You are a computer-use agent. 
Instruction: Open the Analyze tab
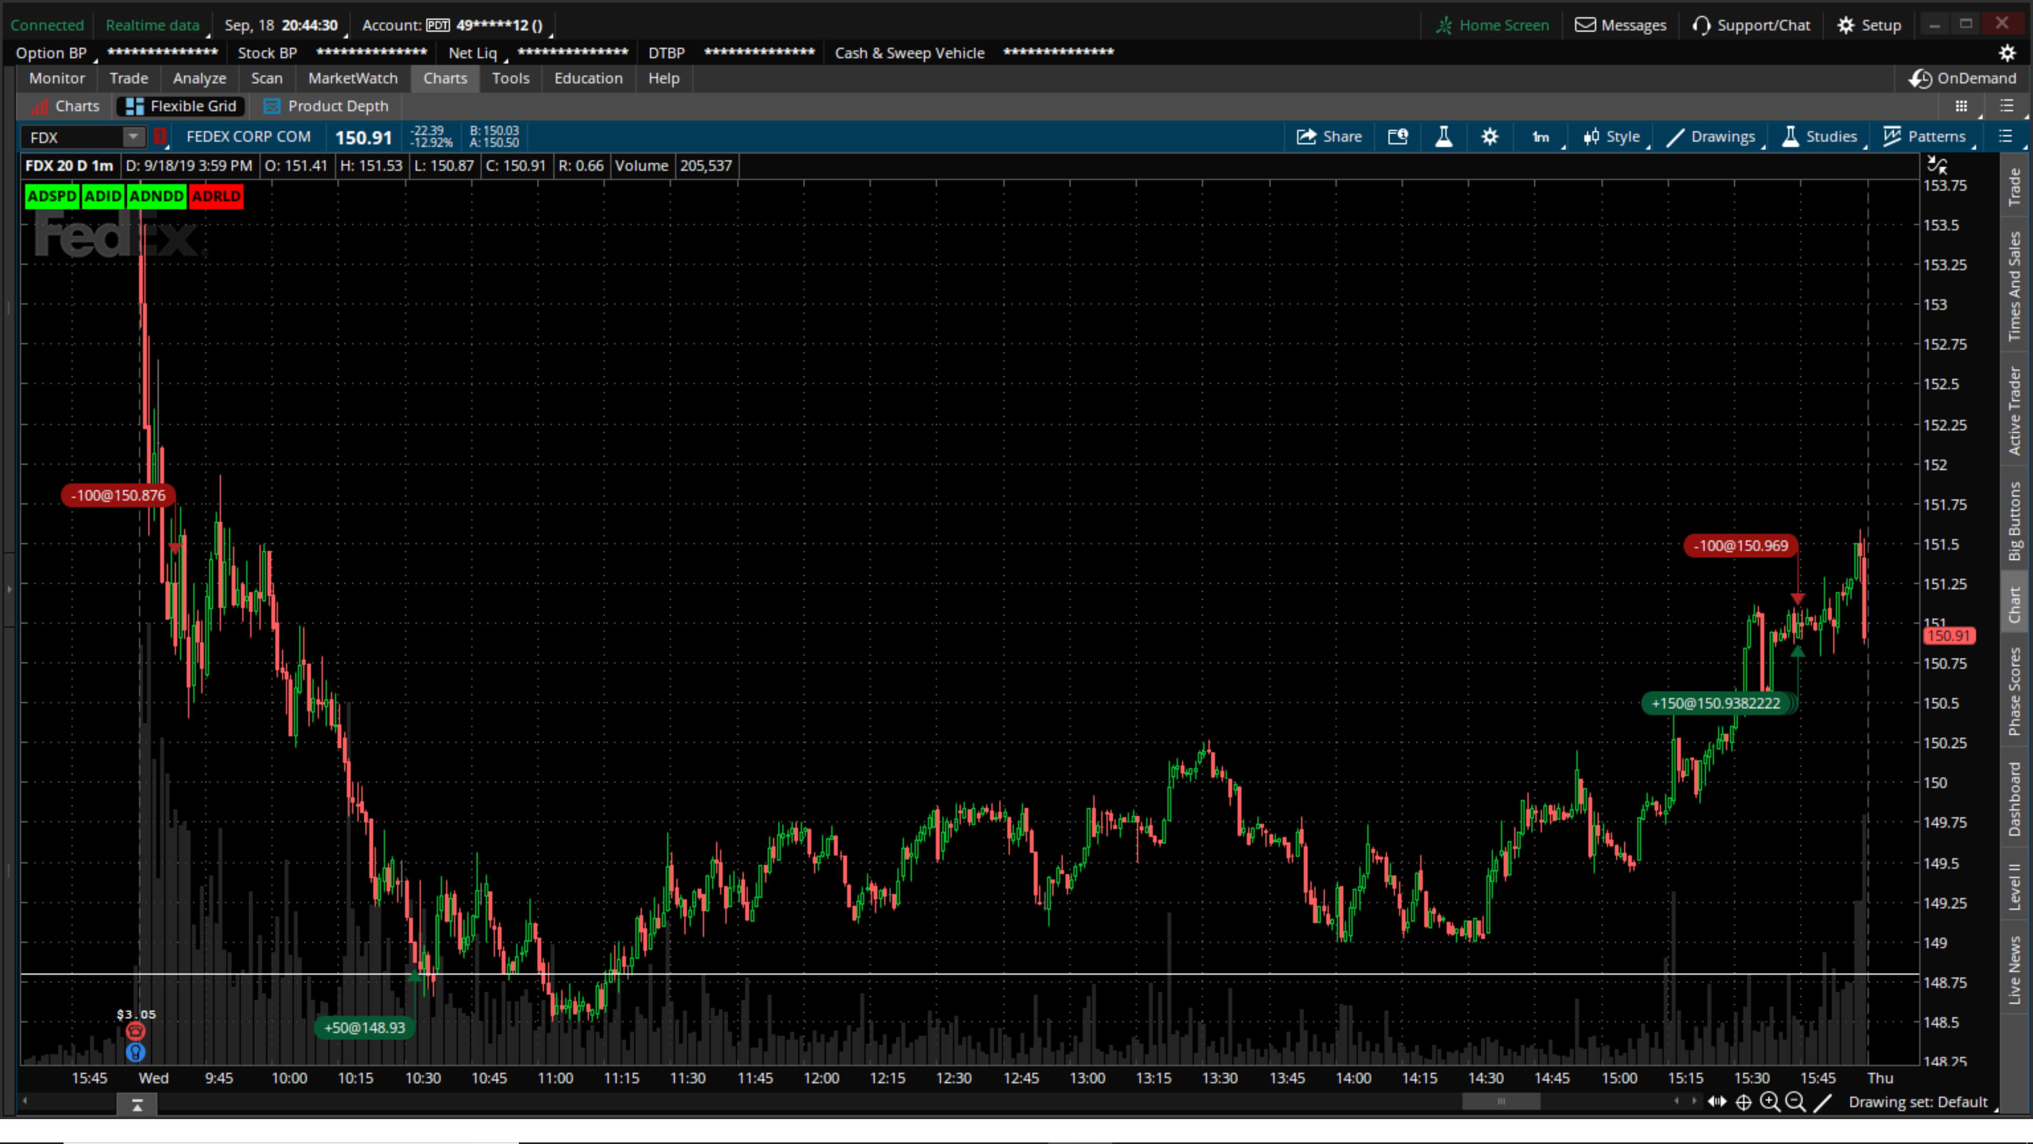[x=200, y=78]
